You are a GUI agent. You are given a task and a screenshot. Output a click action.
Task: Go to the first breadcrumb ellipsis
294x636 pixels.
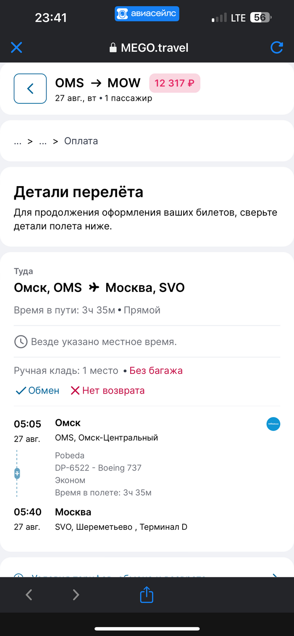pos(18,142)
